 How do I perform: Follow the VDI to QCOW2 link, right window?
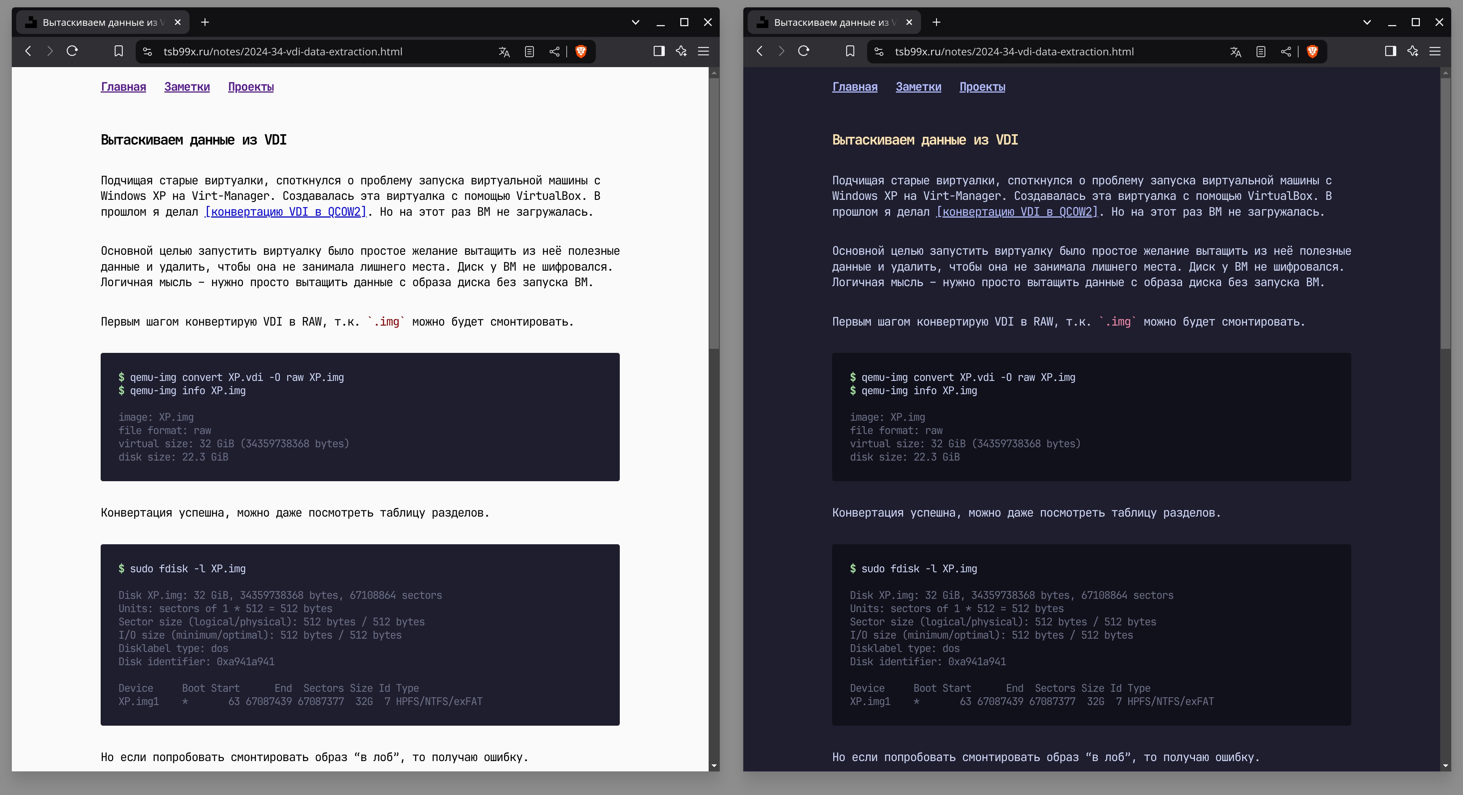[1017, 212]
